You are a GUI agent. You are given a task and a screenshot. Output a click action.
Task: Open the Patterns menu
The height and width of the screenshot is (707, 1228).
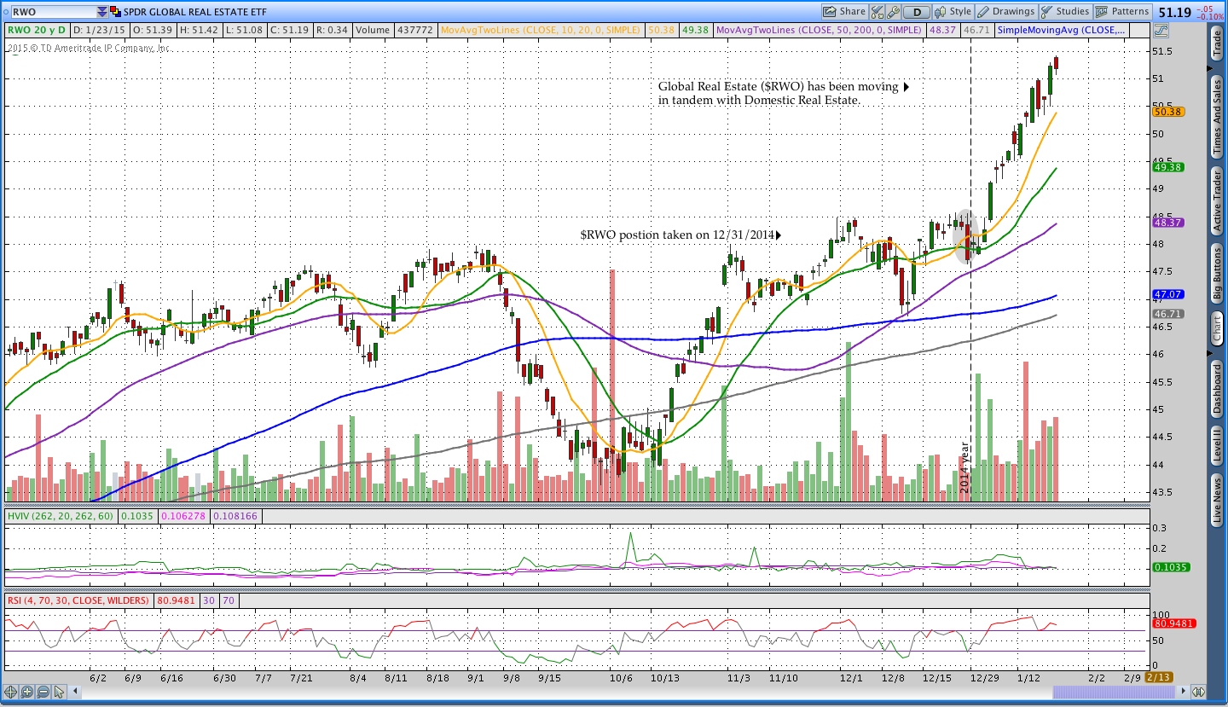[x=1122, y=12]
